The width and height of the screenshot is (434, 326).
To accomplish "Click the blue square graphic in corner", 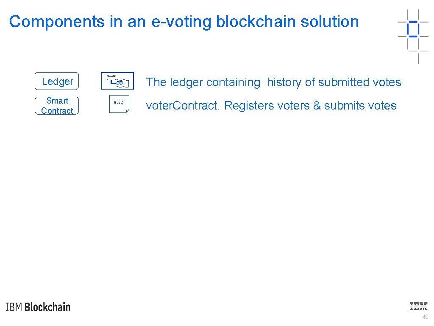I will coord(412,29).
